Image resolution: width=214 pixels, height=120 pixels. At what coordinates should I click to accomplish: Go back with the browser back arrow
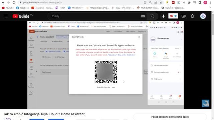click(x=3, y=2)
